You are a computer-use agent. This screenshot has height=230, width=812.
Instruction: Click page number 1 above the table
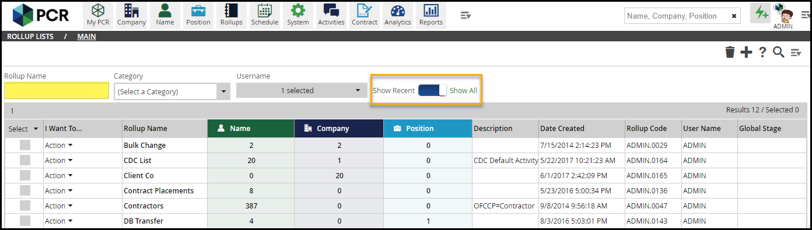pyautogui.click(x=12, y=110)
